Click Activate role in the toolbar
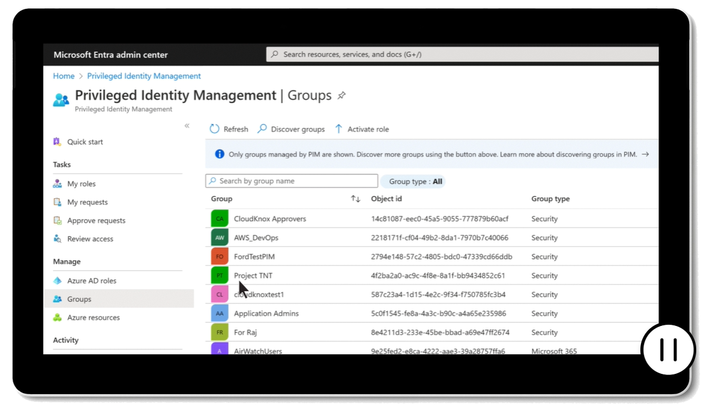The width and height of the screenshot is (704, 408). pos(362,129)
